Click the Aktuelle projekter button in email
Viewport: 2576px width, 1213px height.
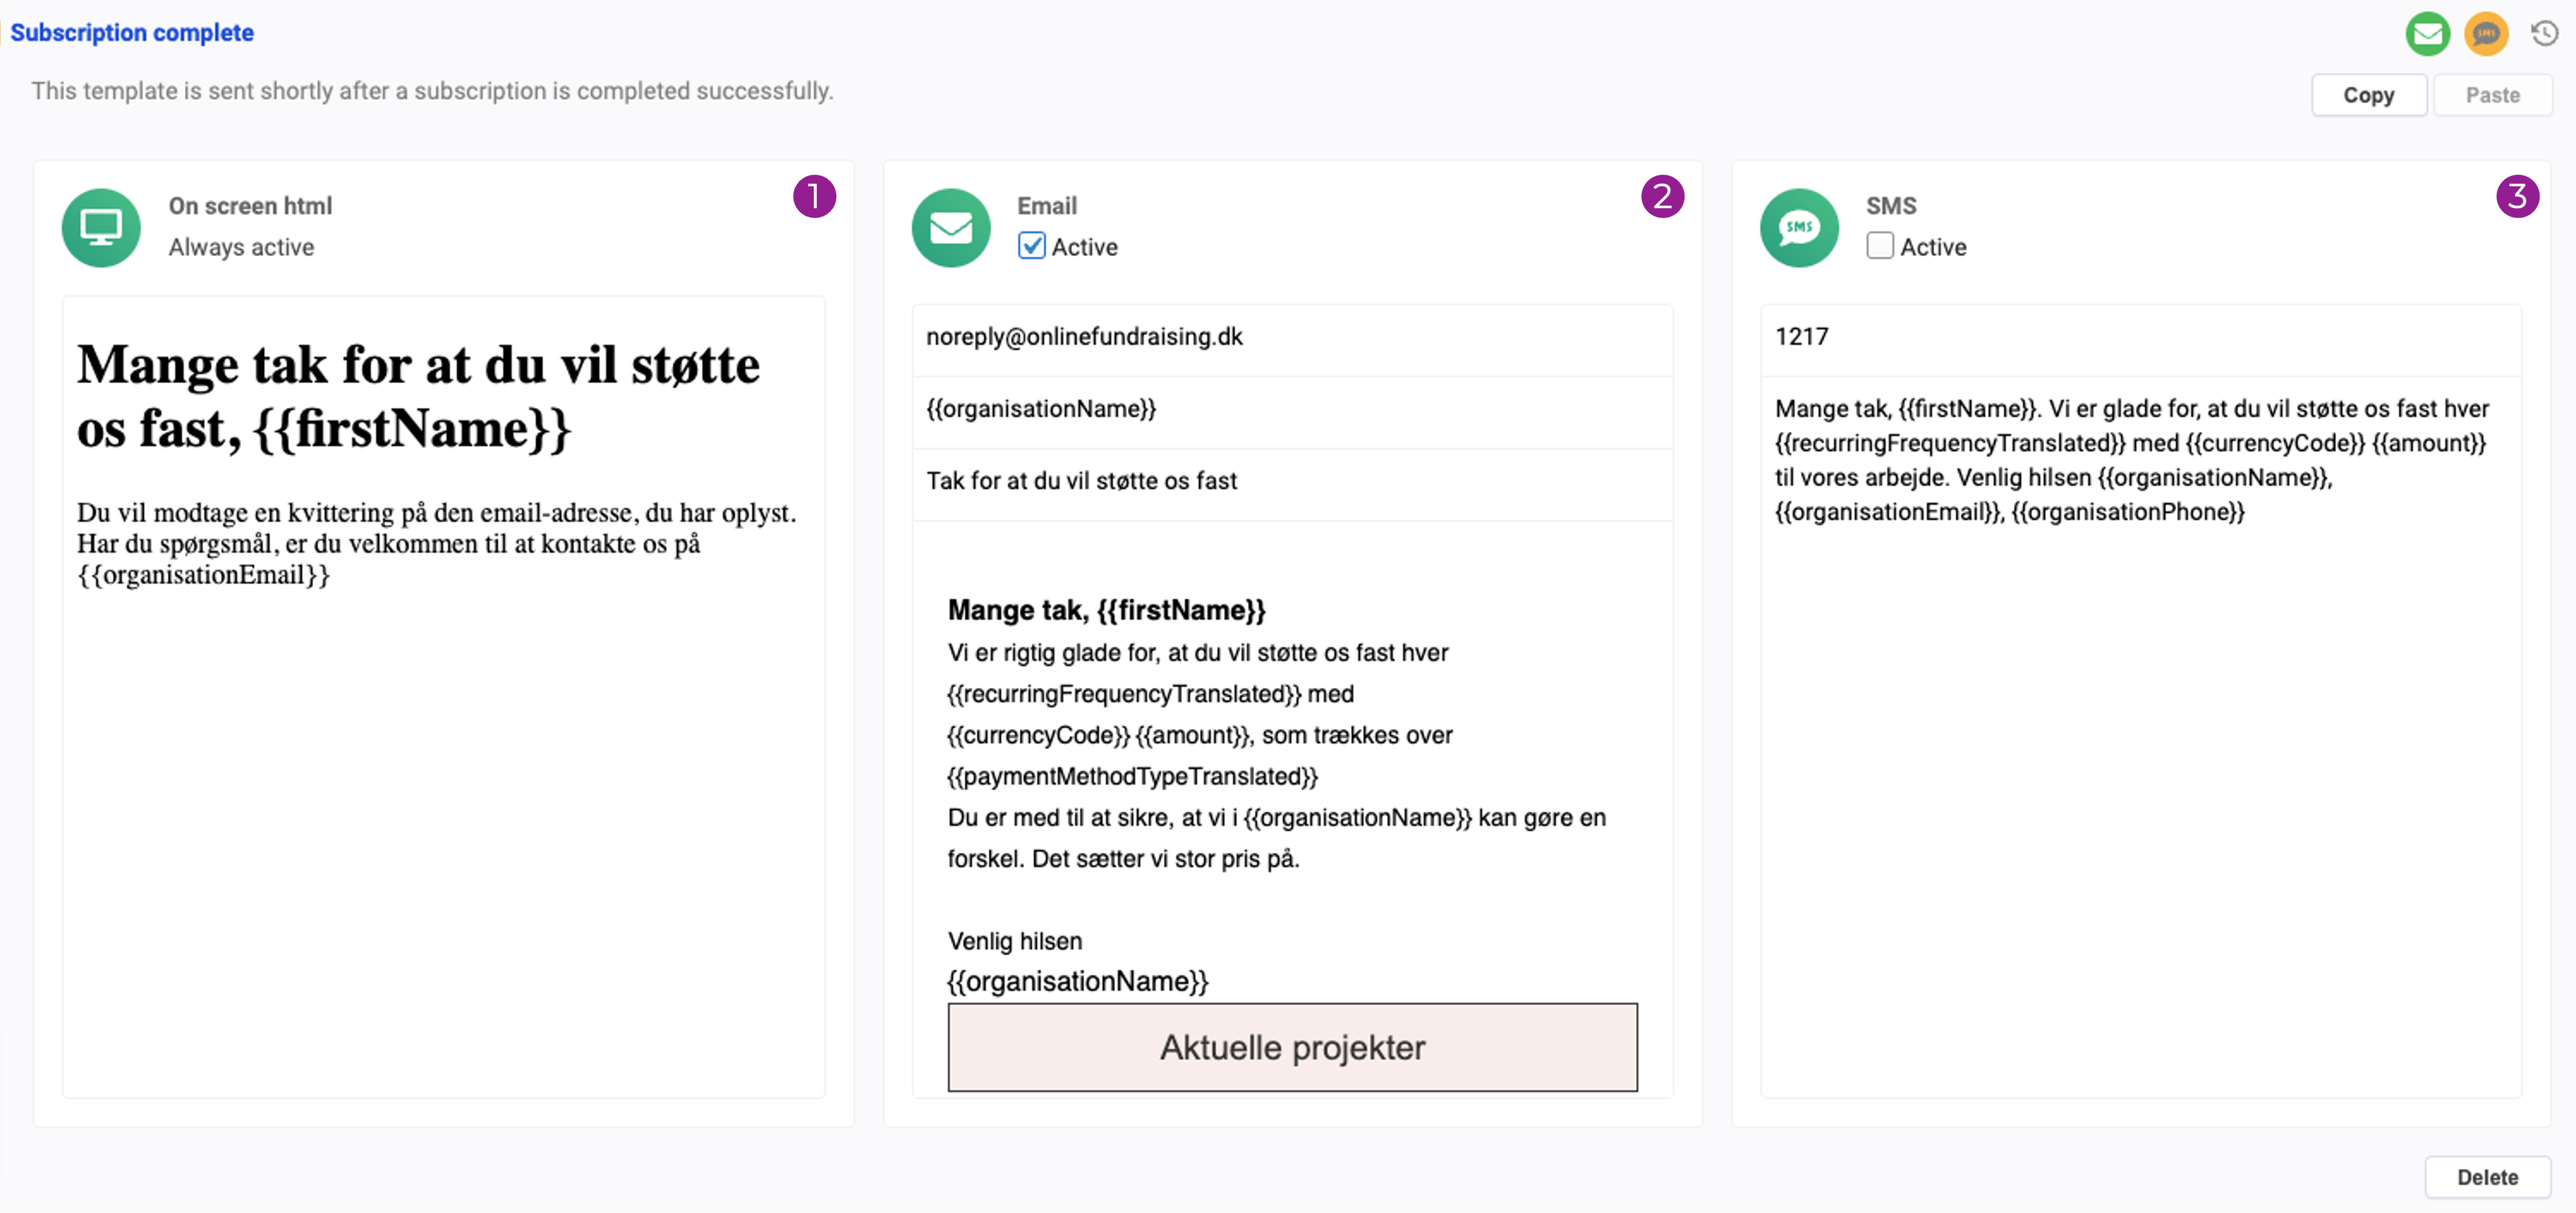click(1292, 1047)
